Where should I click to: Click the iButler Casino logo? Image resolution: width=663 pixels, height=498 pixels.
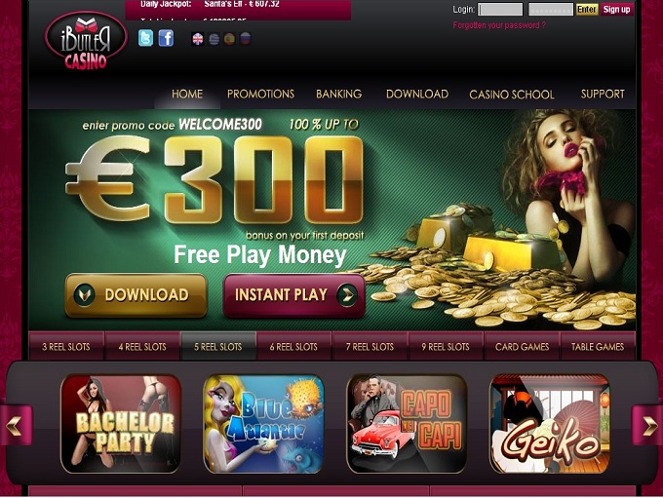click(86, 42)
